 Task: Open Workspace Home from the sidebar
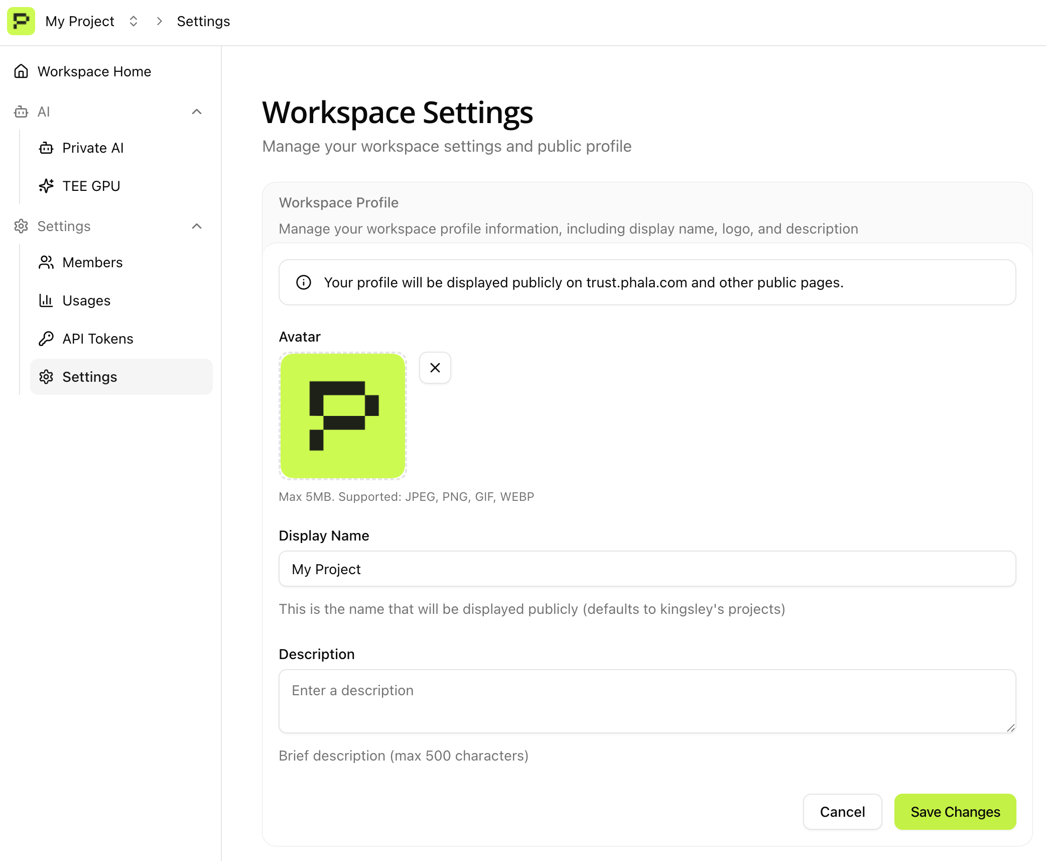pos(94,71)
